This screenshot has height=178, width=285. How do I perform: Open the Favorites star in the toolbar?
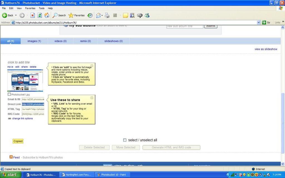coord(77,16)
